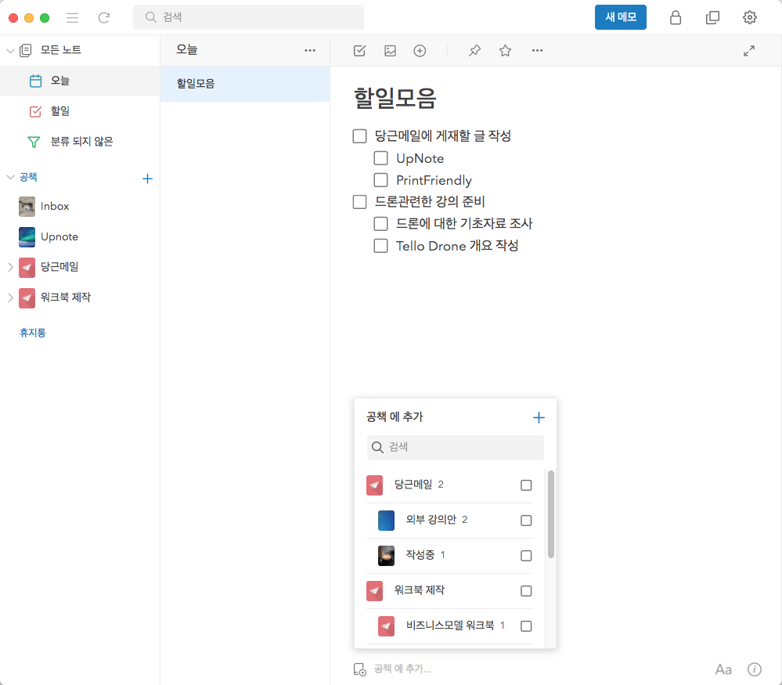Click the popup notebook list scrollbar

550,514
